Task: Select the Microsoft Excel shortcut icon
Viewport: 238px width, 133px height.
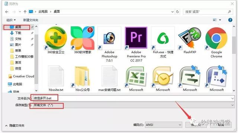Action: coord(136,76)
